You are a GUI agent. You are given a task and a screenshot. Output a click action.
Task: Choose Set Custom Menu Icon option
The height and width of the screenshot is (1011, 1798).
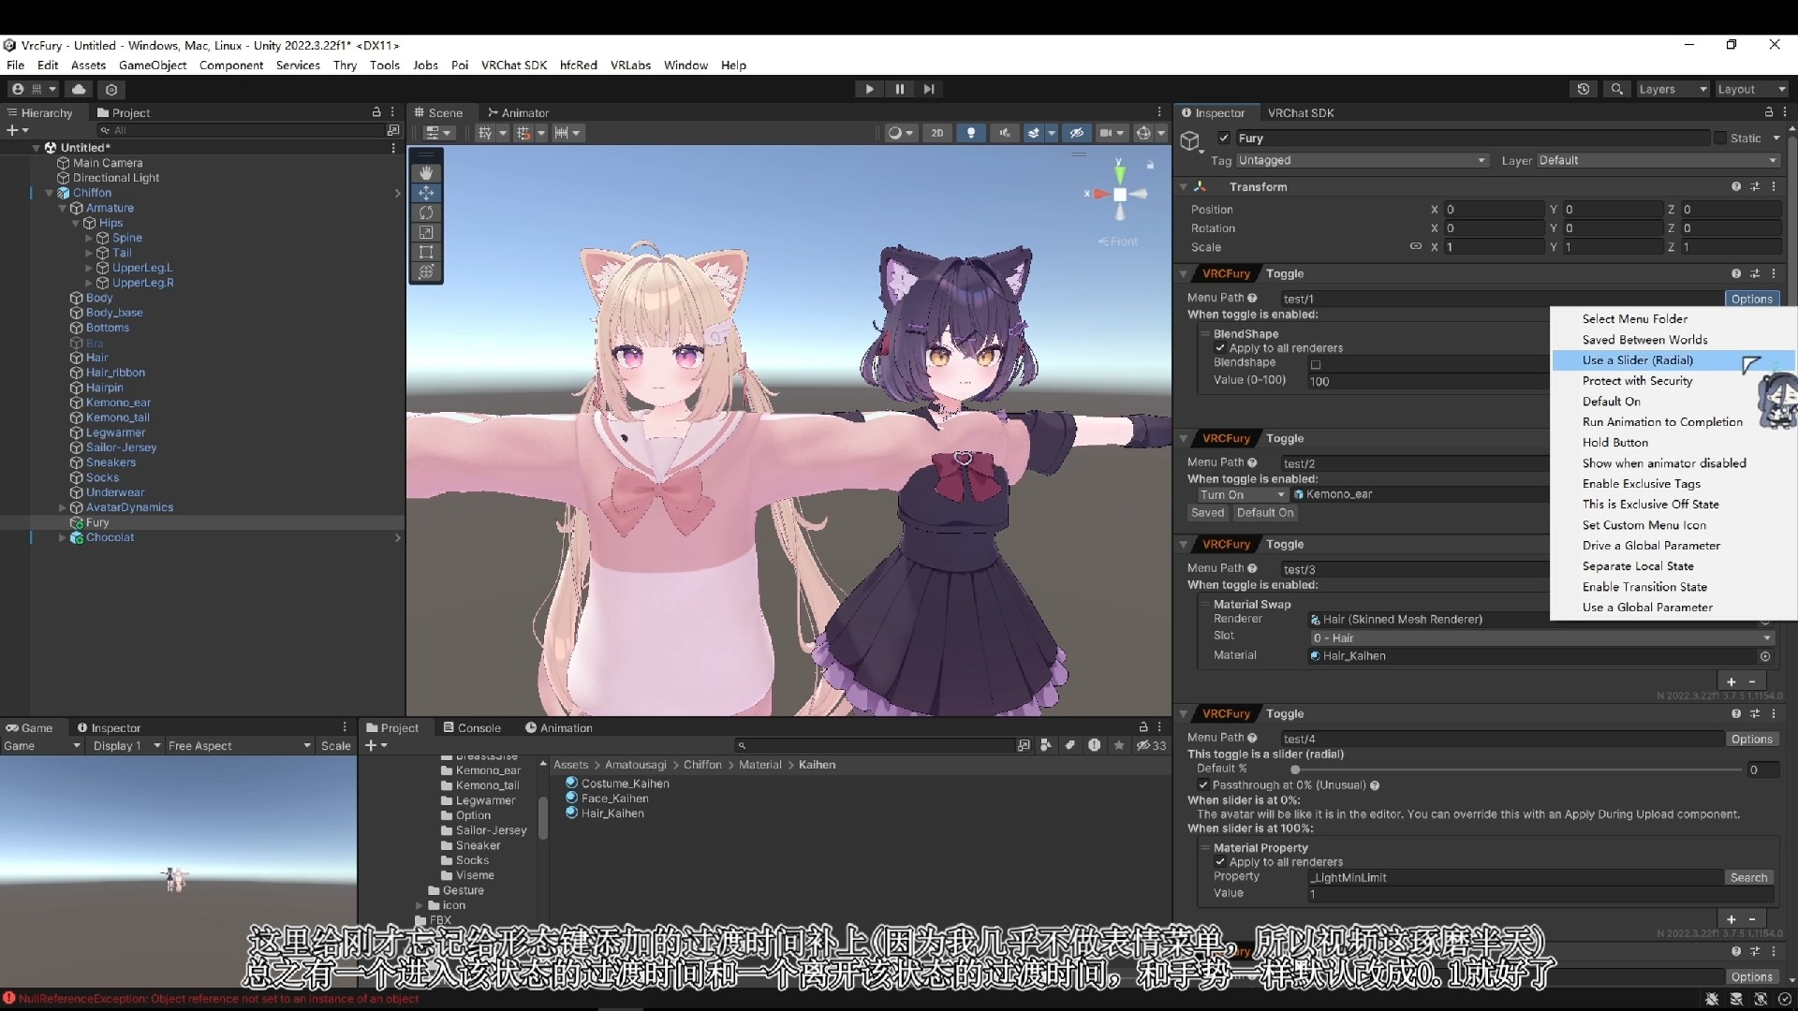[x=1674, y=525]
